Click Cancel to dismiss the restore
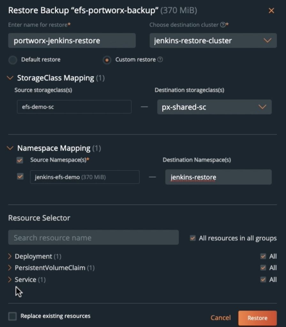 (x=221, y=318)
